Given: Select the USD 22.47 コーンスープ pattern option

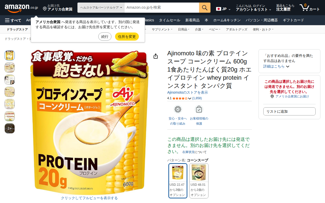Looking at the screenshot, I should (x=178, y=181).
